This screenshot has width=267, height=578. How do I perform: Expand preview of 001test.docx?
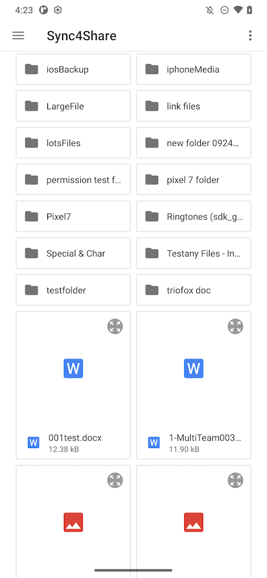click(115, 327)
